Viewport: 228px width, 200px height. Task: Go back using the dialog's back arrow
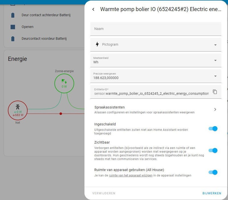(x=93, y=9)
